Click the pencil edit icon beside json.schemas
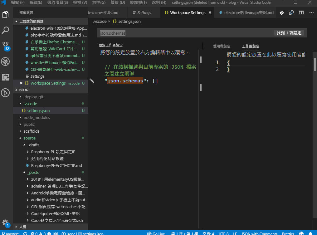Image resolution: width=317 pixels, height=235 pixels. 92,81
